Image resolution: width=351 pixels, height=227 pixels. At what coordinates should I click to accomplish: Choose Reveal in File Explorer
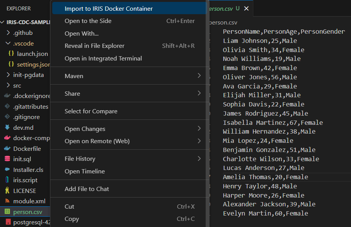pyautogui.click(x=95, y=46)
